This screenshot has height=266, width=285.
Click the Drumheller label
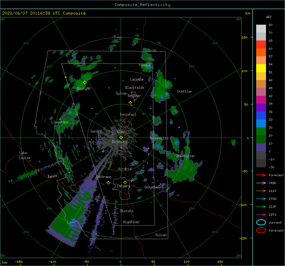(186, 156)
